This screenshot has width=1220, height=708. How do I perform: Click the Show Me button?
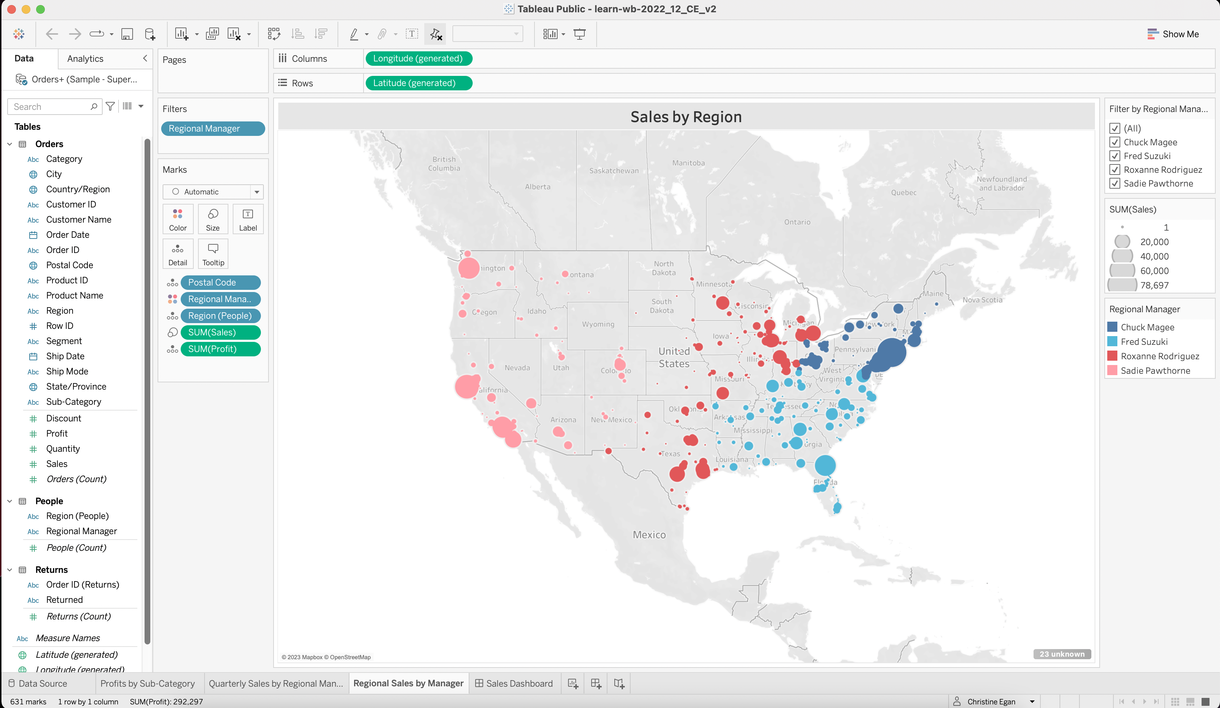(x=1173, y=34)
